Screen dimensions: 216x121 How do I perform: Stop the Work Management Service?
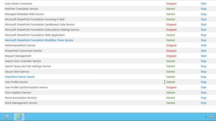pyautogui.click(x=204, y=103)
